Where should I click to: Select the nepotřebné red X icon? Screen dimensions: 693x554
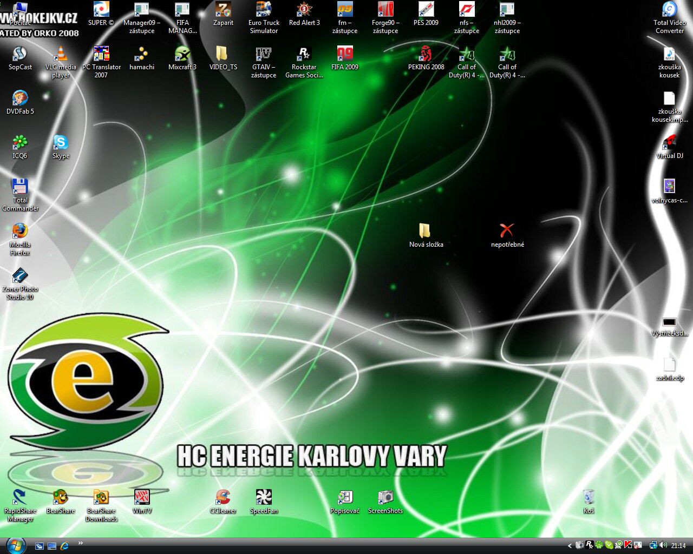(507, 236)
